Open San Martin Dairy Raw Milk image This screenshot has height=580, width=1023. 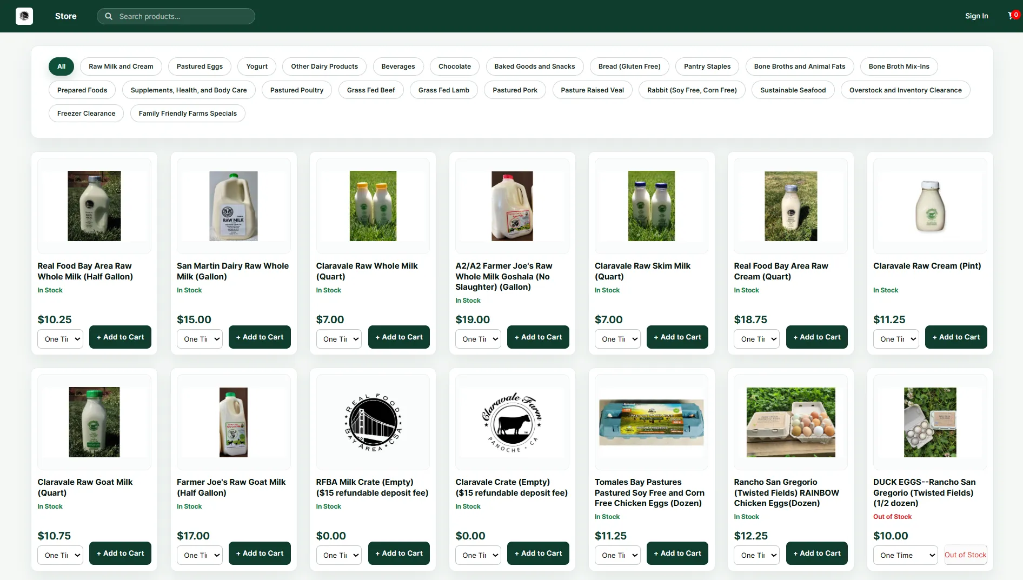tap(234, 206)
